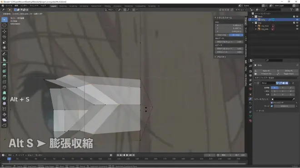This screenshot has height=168, width=300.
Task: Open the Window menu
Action: click(34, 6)
